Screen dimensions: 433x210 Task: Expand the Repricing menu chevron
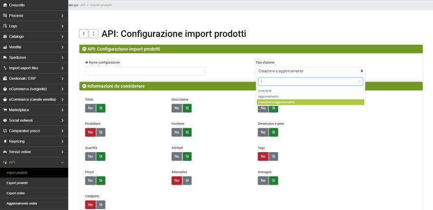pos(63,141)
